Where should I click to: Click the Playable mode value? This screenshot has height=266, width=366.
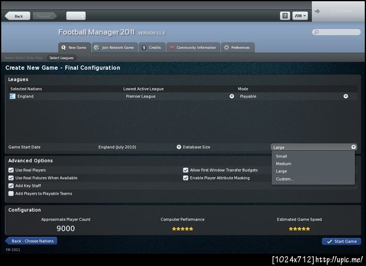(x=248, y=96)
